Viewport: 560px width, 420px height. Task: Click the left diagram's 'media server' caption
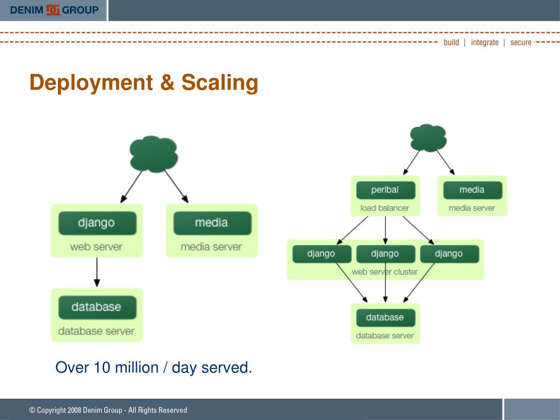pos(211,247)
